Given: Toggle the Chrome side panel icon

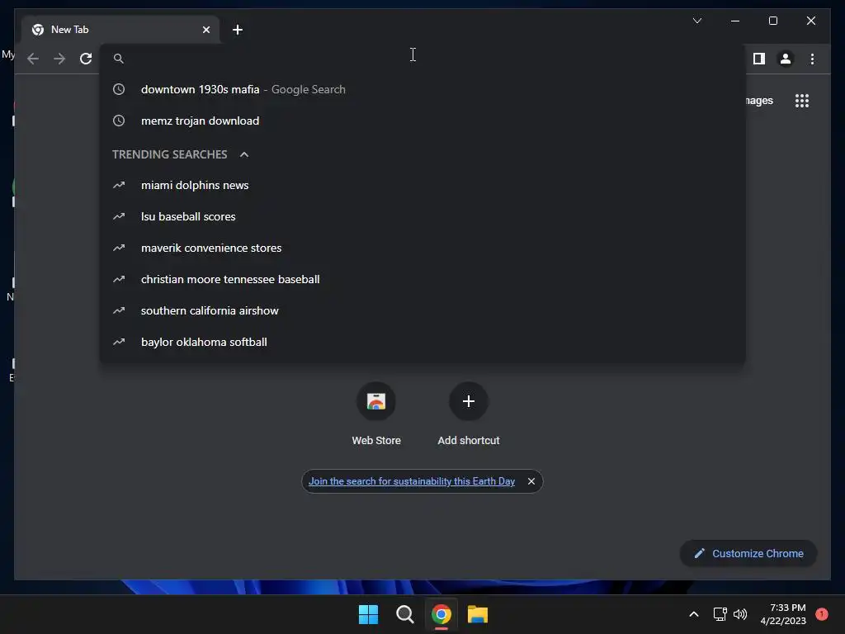Looking at the screenshot, I should 759,59.
